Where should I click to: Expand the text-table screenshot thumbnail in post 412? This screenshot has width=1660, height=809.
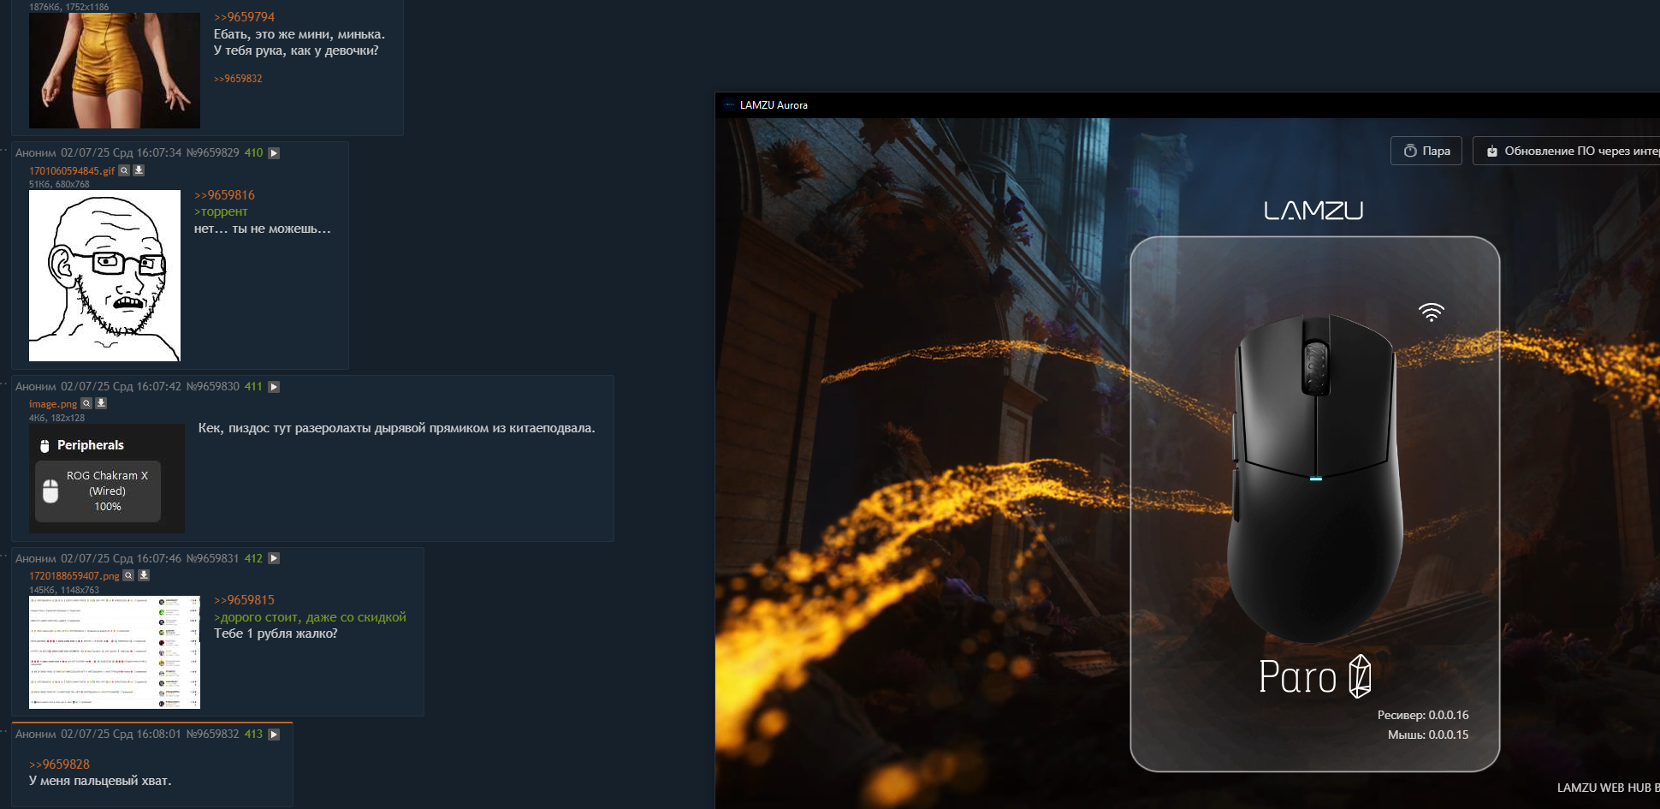115,652
